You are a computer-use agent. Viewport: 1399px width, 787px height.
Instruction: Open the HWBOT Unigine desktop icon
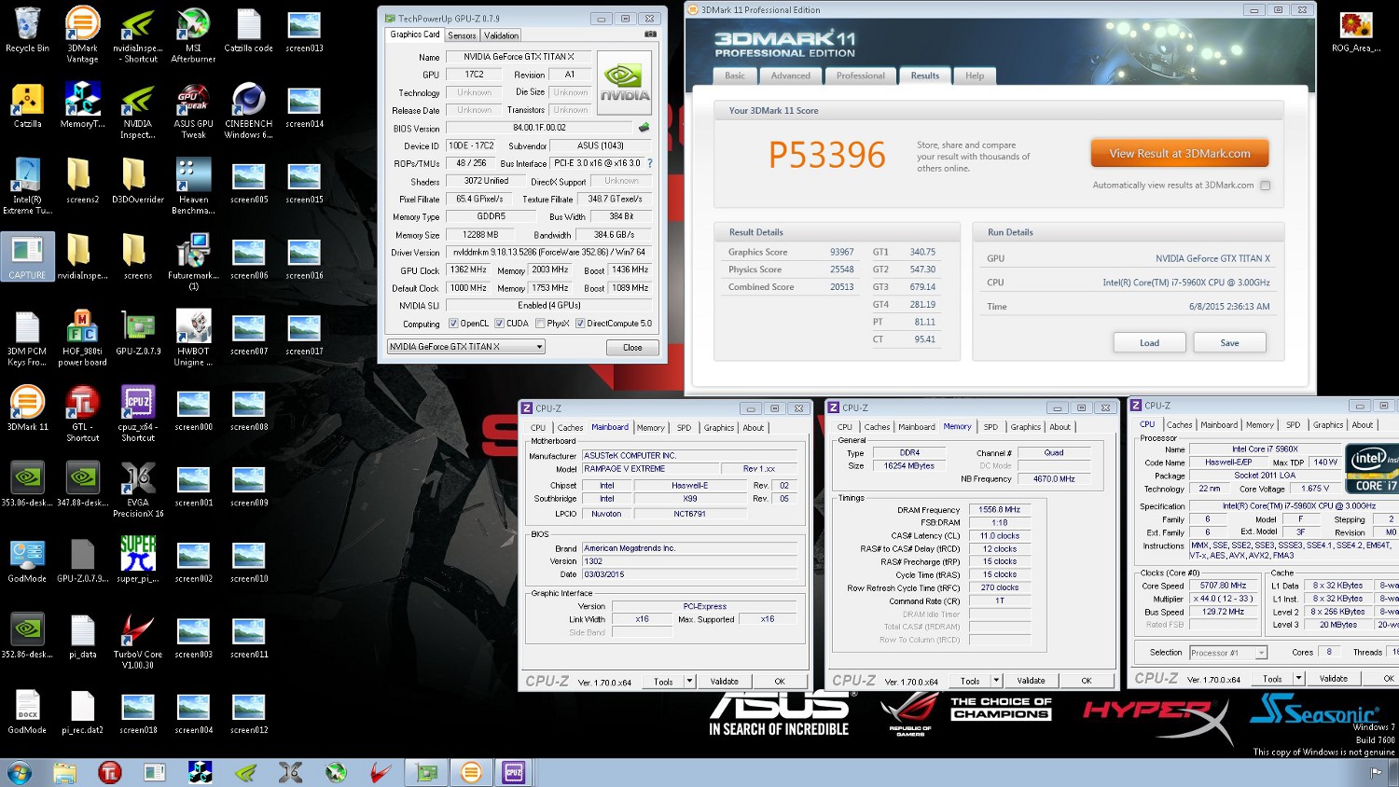[x=193, y=339]
